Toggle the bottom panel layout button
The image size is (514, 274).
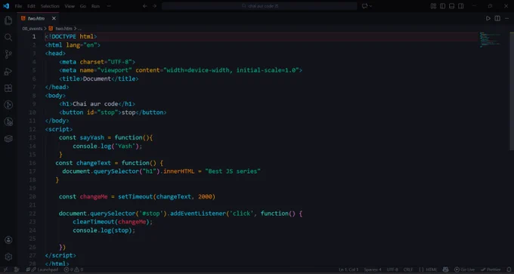pyautogui.click(x=452, y=6)
